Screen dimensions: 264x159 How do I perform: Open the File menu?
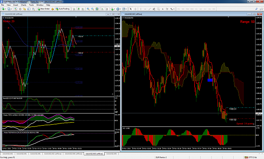tap(3, 5)
